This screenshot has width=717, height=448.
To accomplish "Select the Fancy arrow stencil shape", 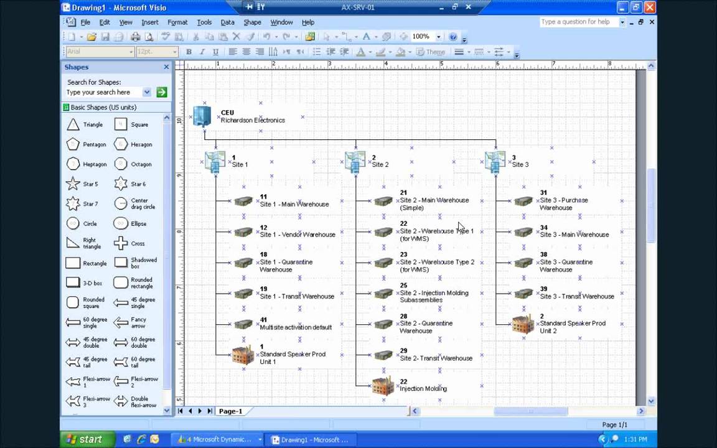I will 130,323.
